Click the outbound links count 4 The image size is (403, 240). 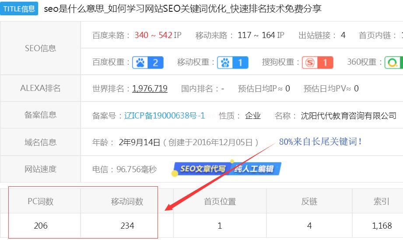pyautogui.click(x=343, y=35)
